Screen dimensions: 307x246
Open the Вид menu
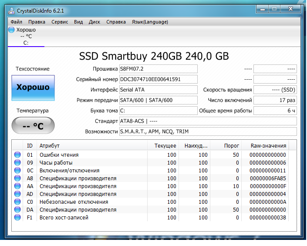click(78, 22)
